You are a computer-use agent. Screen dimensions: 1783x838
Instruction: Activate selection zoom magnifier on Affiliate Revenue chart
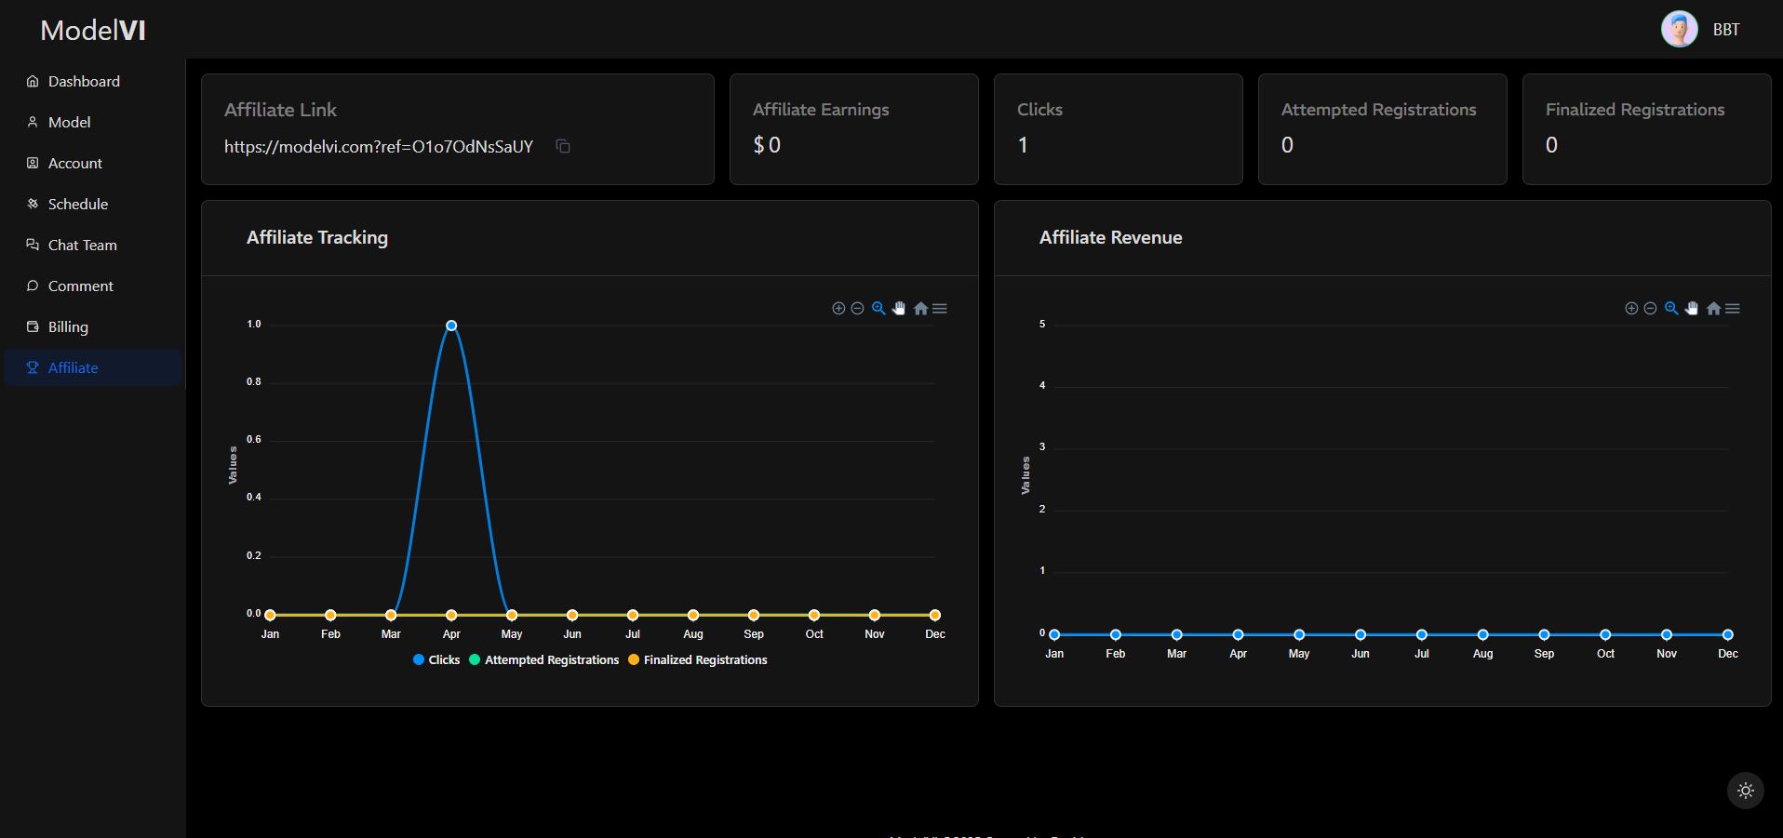(x=1671, y=309)
